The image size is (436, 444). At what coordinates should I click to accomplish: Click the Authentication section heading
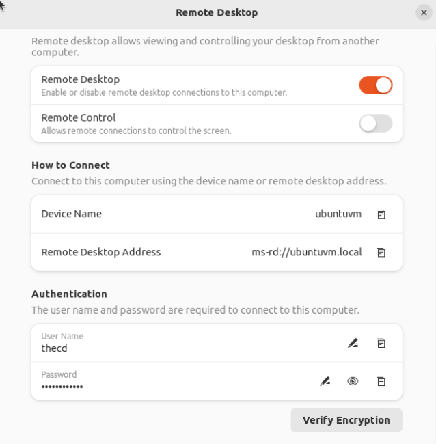point(70,294)
